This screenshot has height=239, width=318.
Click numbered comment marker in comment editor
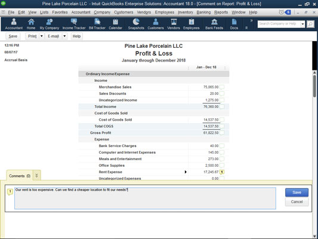click(x=10, y=191)
